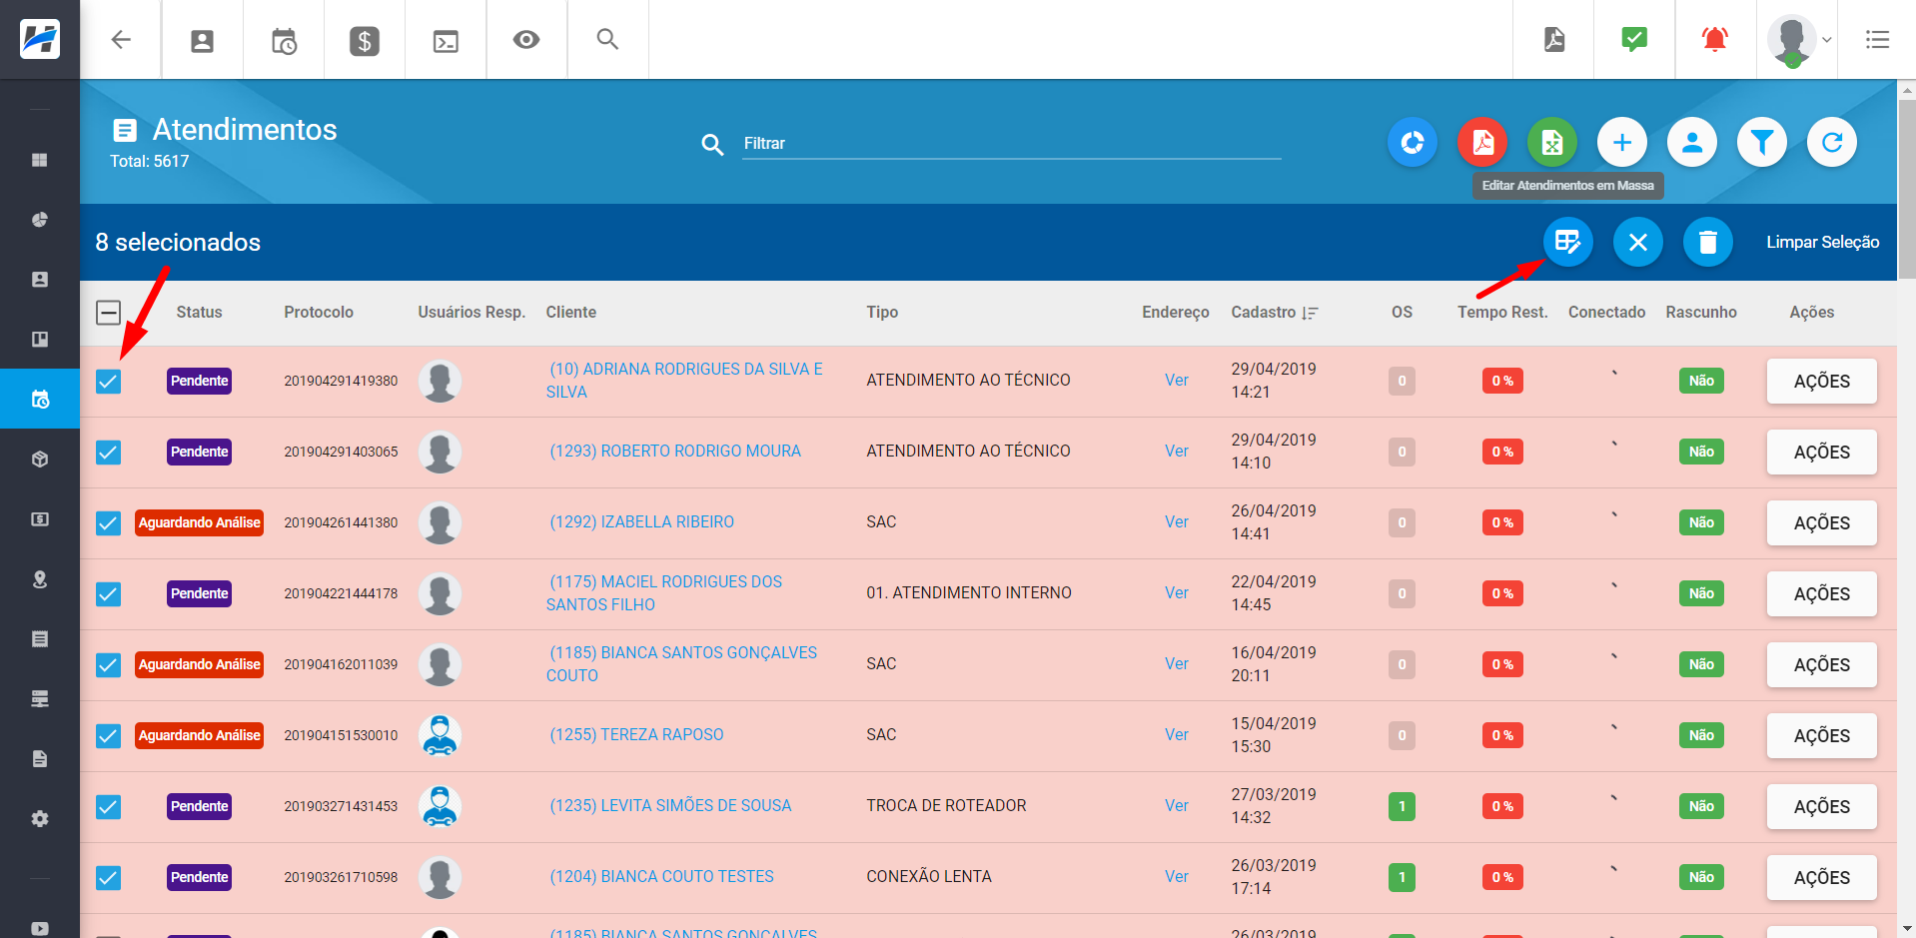Sort by Cadastro column header
Screen dimensions: 1916x938
click(1274, 313)
